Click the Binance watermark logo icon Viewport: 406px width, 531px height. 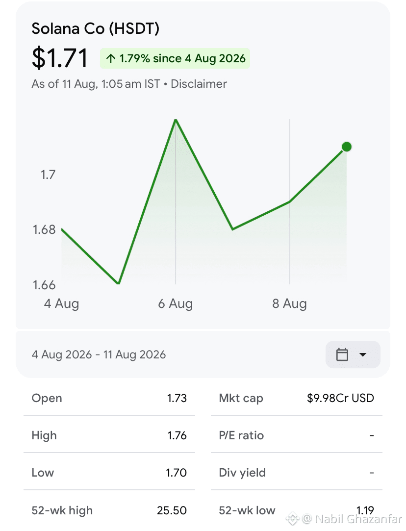point(292,518)
